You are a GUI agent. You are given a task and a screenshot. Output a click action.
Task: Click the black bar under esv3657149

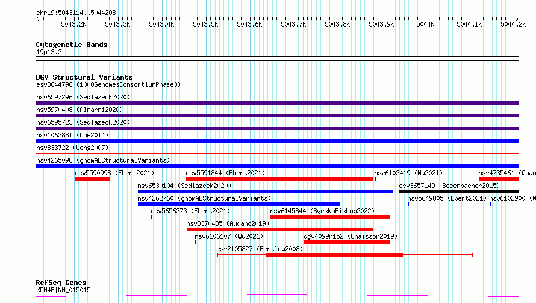click(459, 192)
